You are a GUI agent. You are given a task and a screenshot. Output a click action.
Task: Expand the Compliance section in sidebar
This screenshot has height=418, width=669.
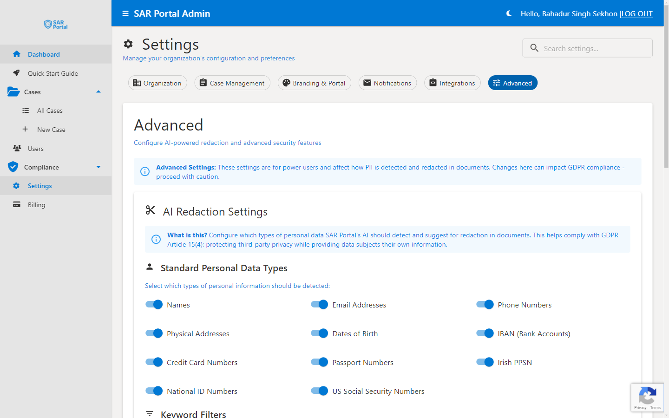click(98, 167)
